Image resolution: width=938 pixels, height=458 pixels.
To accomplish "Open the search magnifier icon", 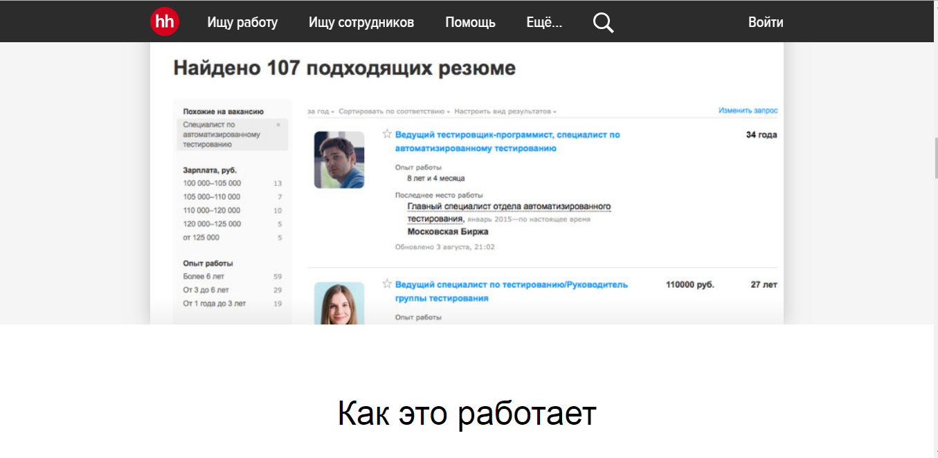I will (x=602, y=22).
